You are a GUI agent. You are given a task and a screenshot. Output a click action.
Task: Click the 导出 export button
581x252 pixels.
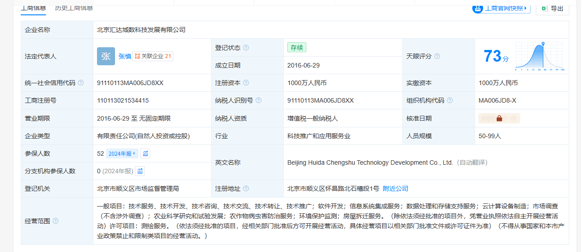pyautogui.click(x=552, y=8)
